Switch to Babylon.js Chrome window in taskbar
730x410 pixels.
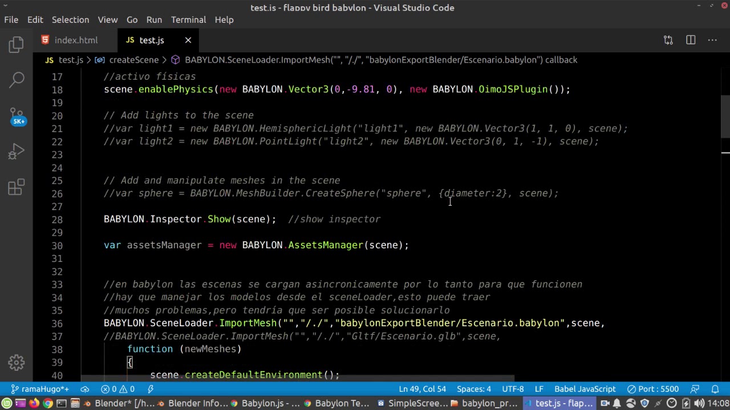pyautogui.click(x=265, y=404)
